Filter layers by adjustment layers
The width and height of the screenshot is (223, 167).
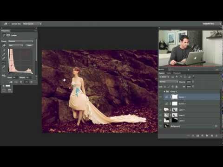[x=177, y=77]
